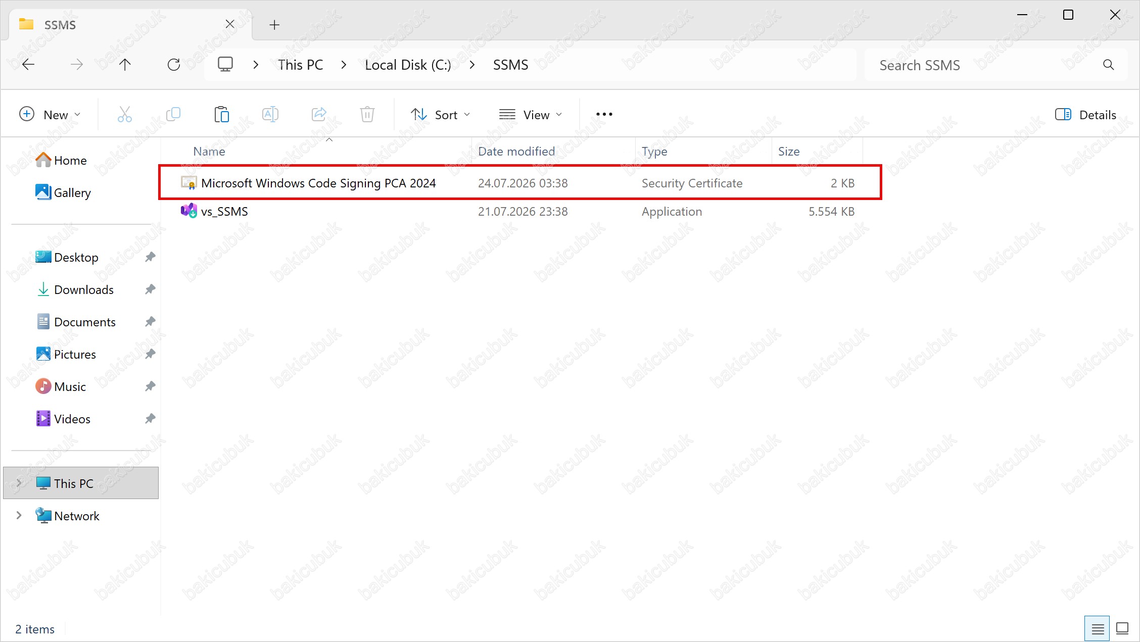The height and width of the screenshot is (642, 1140).
Task: Click SSMS breadcrumb in address bar
Action: click(x=510, y=65)
